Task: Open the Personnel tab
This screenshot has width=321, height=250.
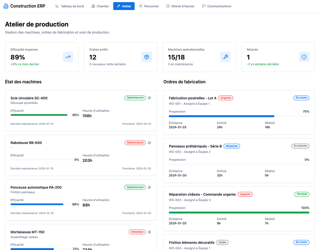Action: 149,6
